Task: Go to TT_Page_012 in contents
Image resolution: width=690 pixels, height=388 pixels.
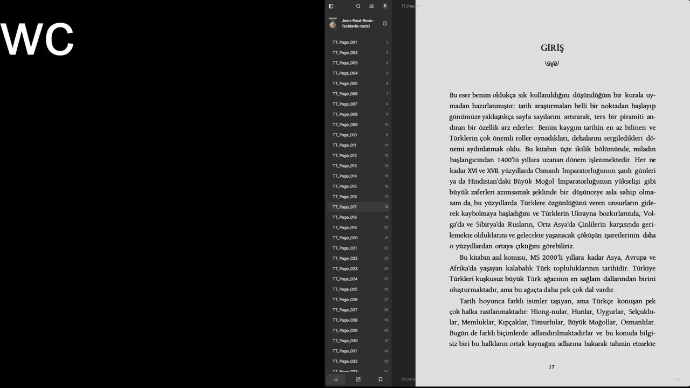Action: pyautogui.click(x=358, y=155)
